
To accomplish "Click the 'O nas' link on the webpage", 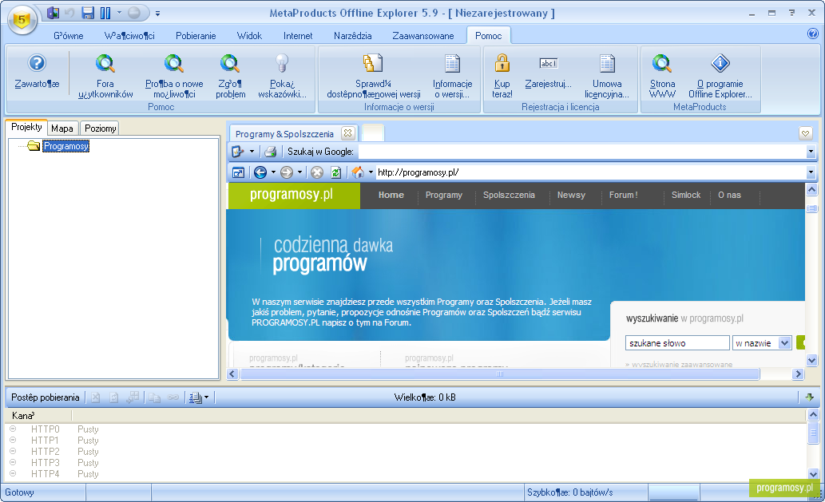I will point(729,195).
